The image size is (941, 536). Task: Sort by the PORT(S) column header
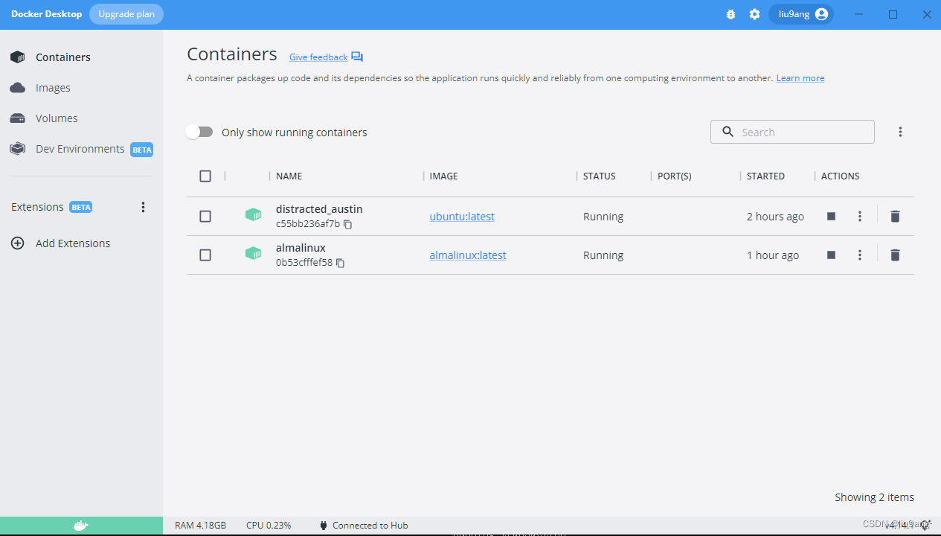(x=675, y=176)
